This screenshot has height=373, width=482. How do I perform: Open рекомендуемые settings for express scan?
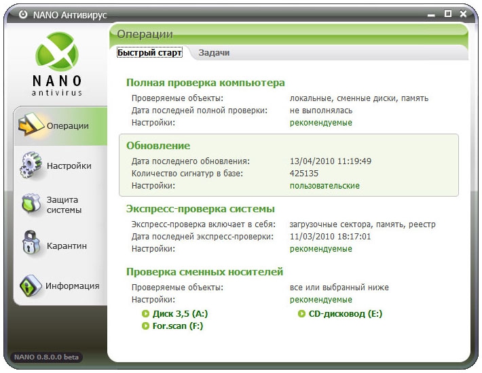point(320,249)
